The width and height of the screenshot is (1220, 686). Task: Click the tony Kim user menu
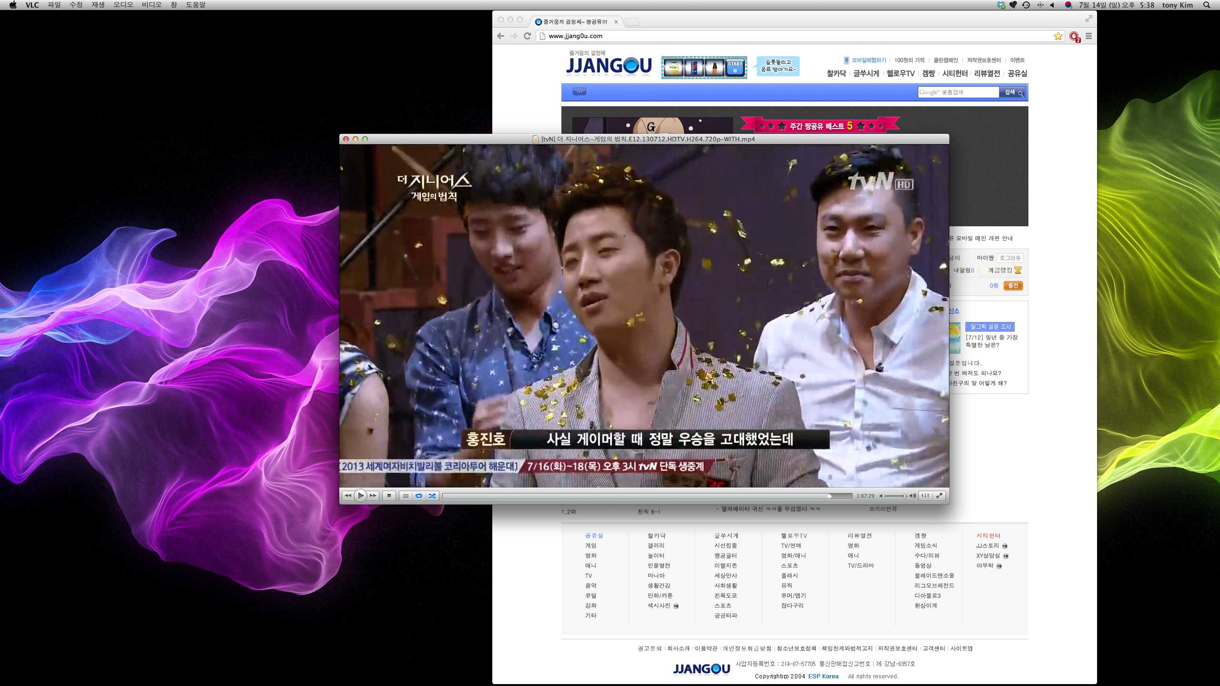(1177, 5)
